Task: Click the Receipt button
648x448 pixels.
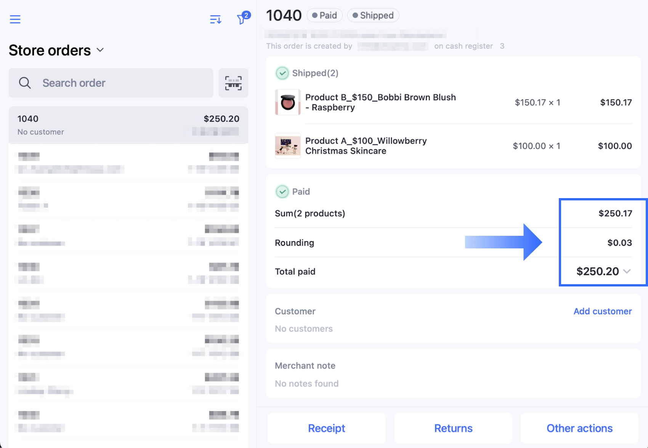Action: [326, 428]
